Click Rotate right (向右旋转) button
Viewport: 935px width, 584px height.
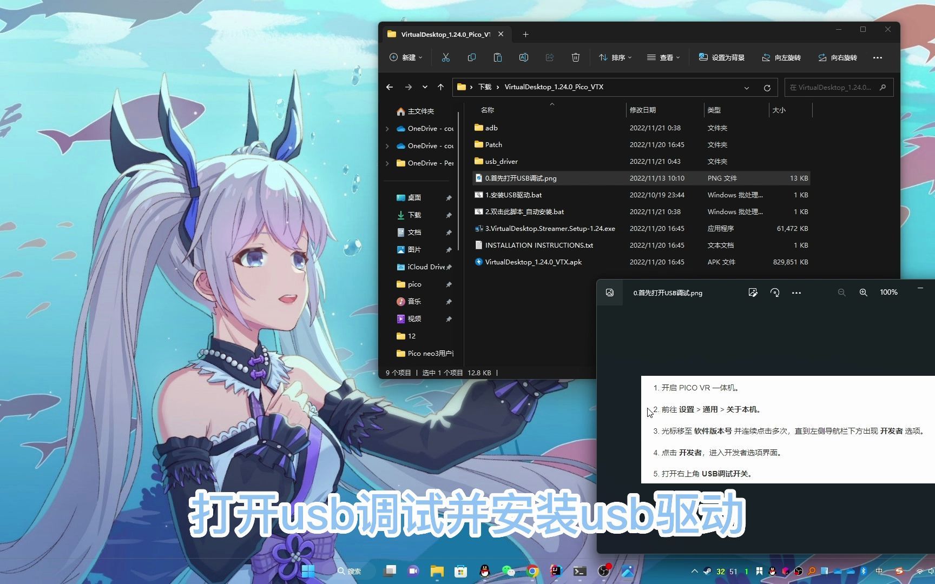point(838,57)
